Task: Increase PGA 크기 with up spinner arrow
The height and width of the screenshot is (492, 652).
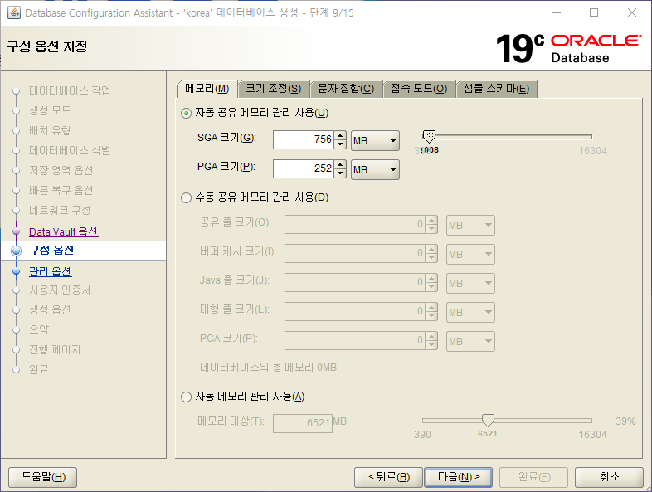Action: click(340, 164)
